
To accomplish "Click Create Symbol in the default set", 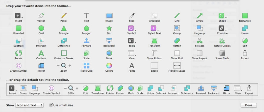I will click(51, 90).
